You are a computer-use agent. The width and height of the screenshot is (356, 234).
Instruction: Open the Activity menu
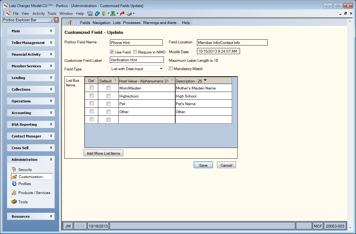(x=39, y=14)
